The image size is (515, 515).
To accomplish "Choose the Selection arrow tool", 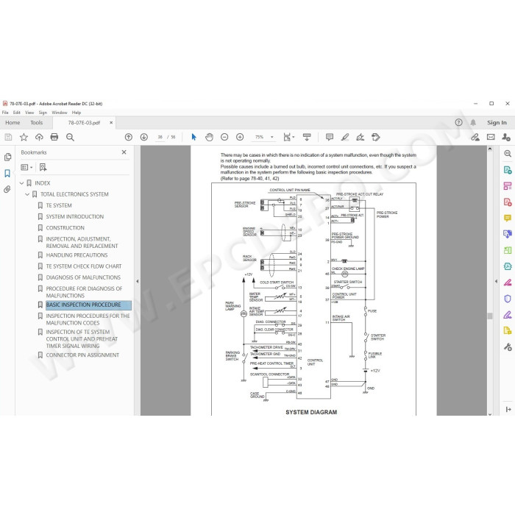I will (193, 137).
